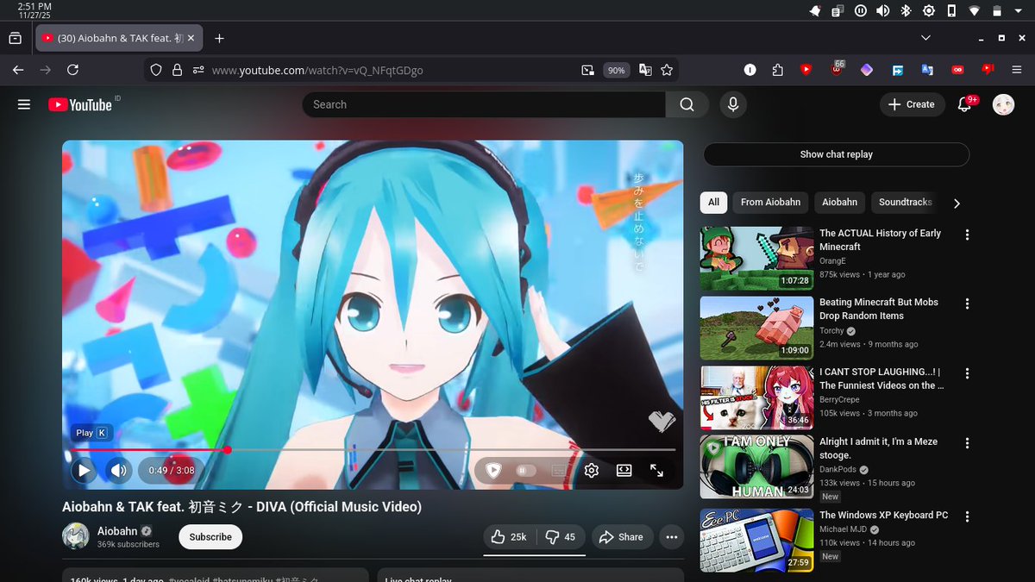Viewport: 1035px width, 582px height.
Task: Open the miniplayer from the video controls
Action: (x=623, y=470)
